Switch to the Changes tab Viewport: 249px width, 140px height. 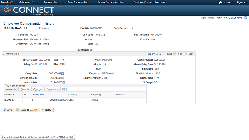[38, 89]
